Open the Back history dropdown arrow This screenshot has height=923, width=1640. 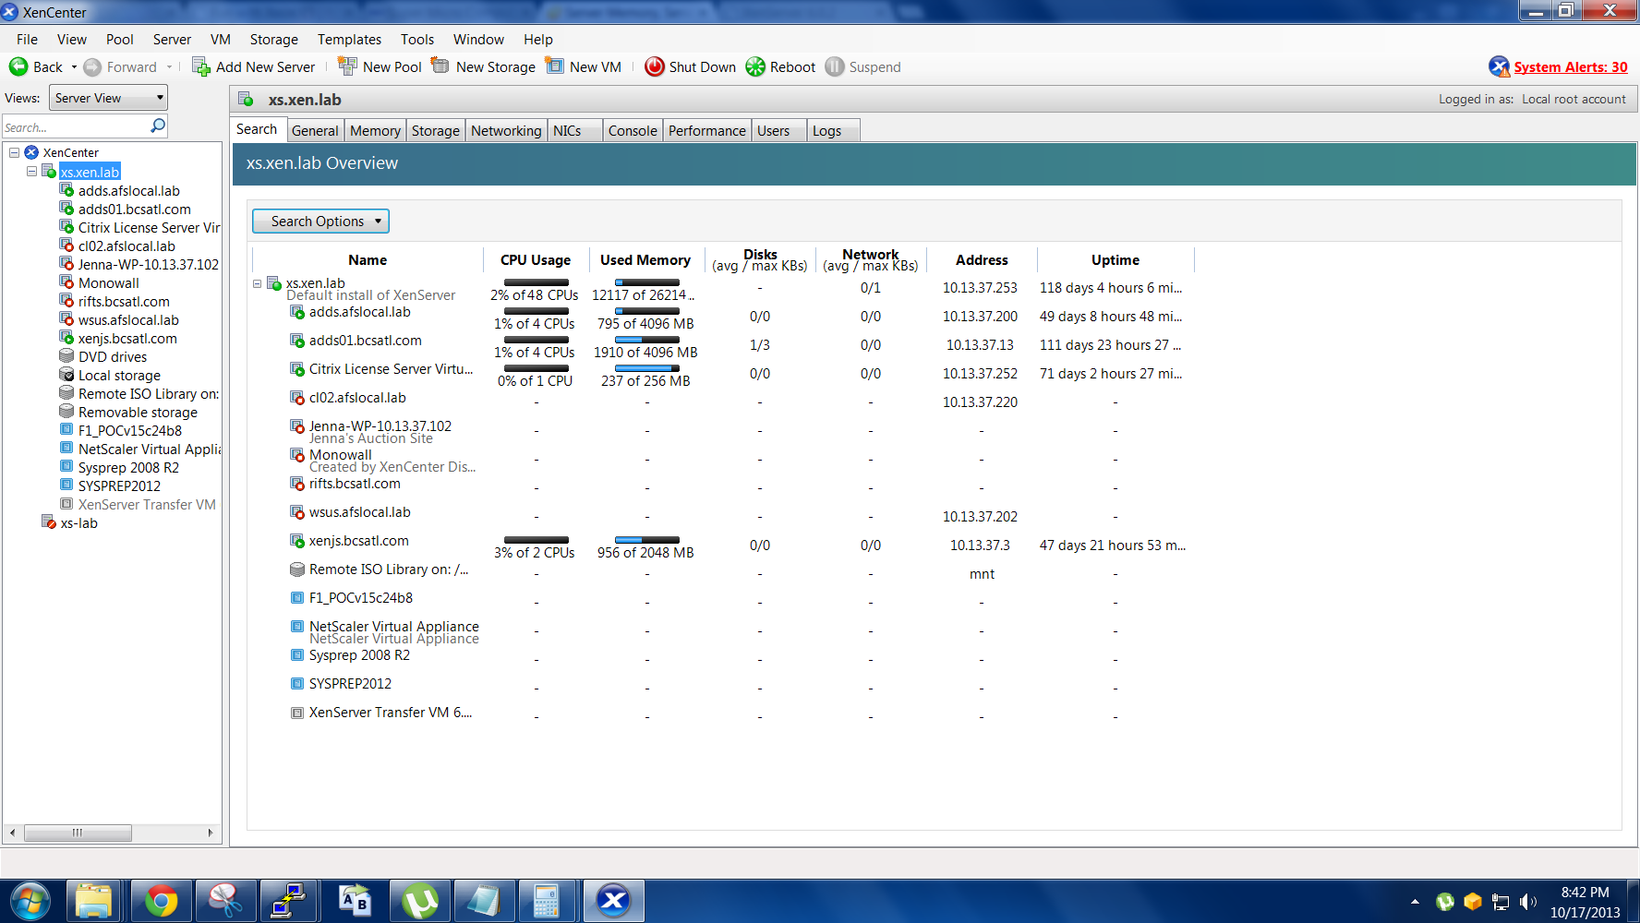pos(74,67)
